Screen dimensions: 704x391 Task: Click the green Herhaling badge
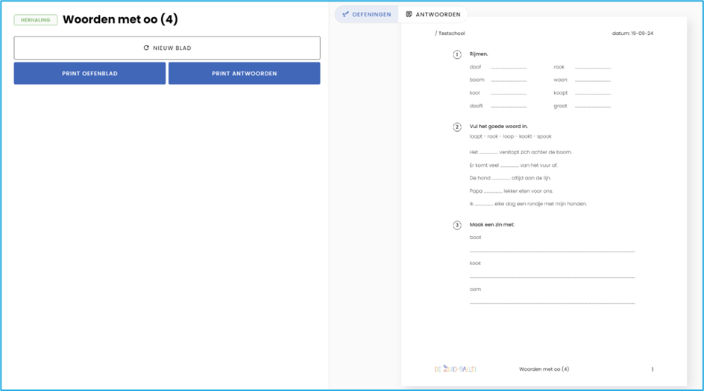[35, 20]
